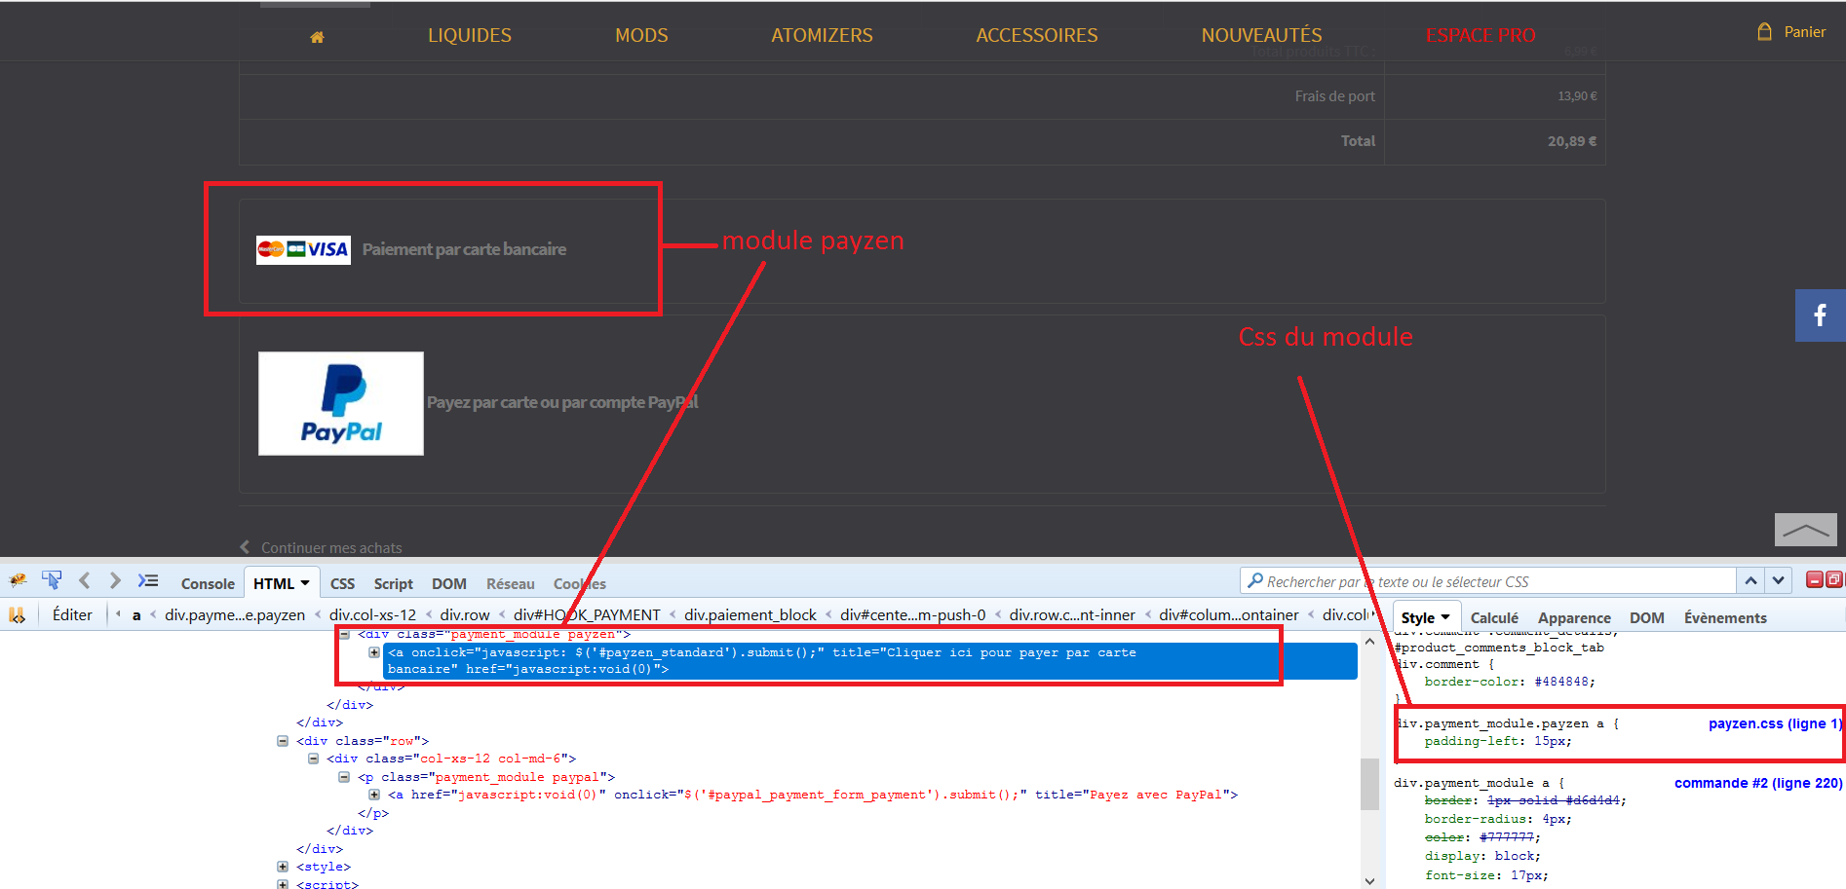Screen dimensions: 1846x889
Task: Open the LIQUIDES menu
Action: click(x=470, y=35)
